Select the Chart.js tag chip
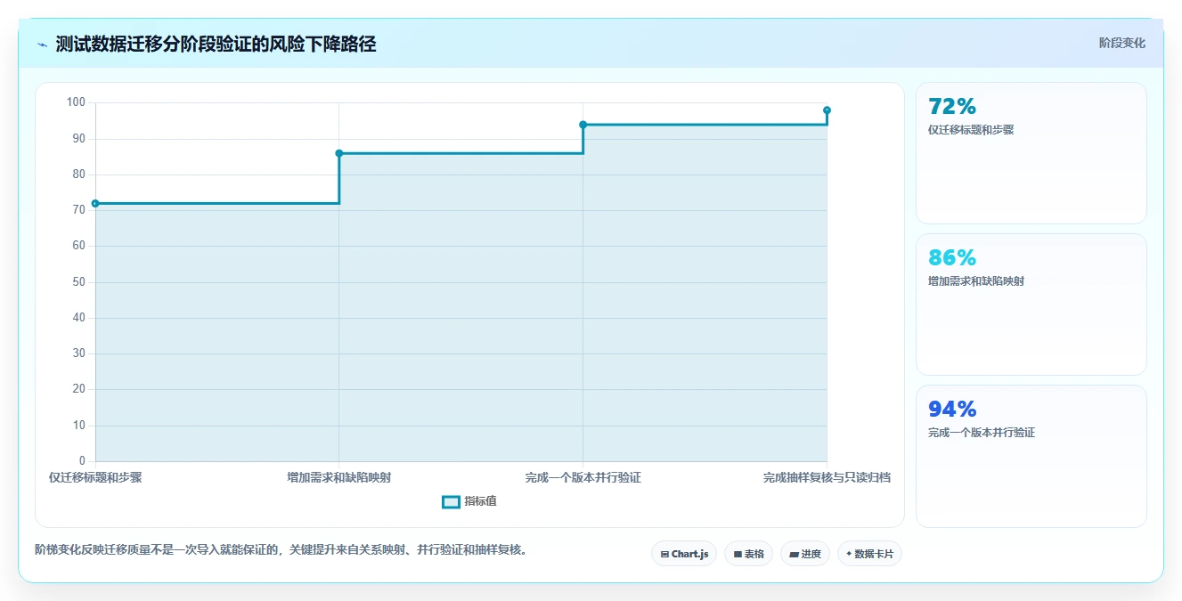This screenshot has height=601, width=1182. 684,554
